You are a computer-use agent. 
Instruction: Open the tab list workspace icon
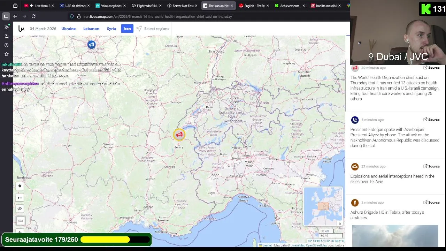(15, 6)
